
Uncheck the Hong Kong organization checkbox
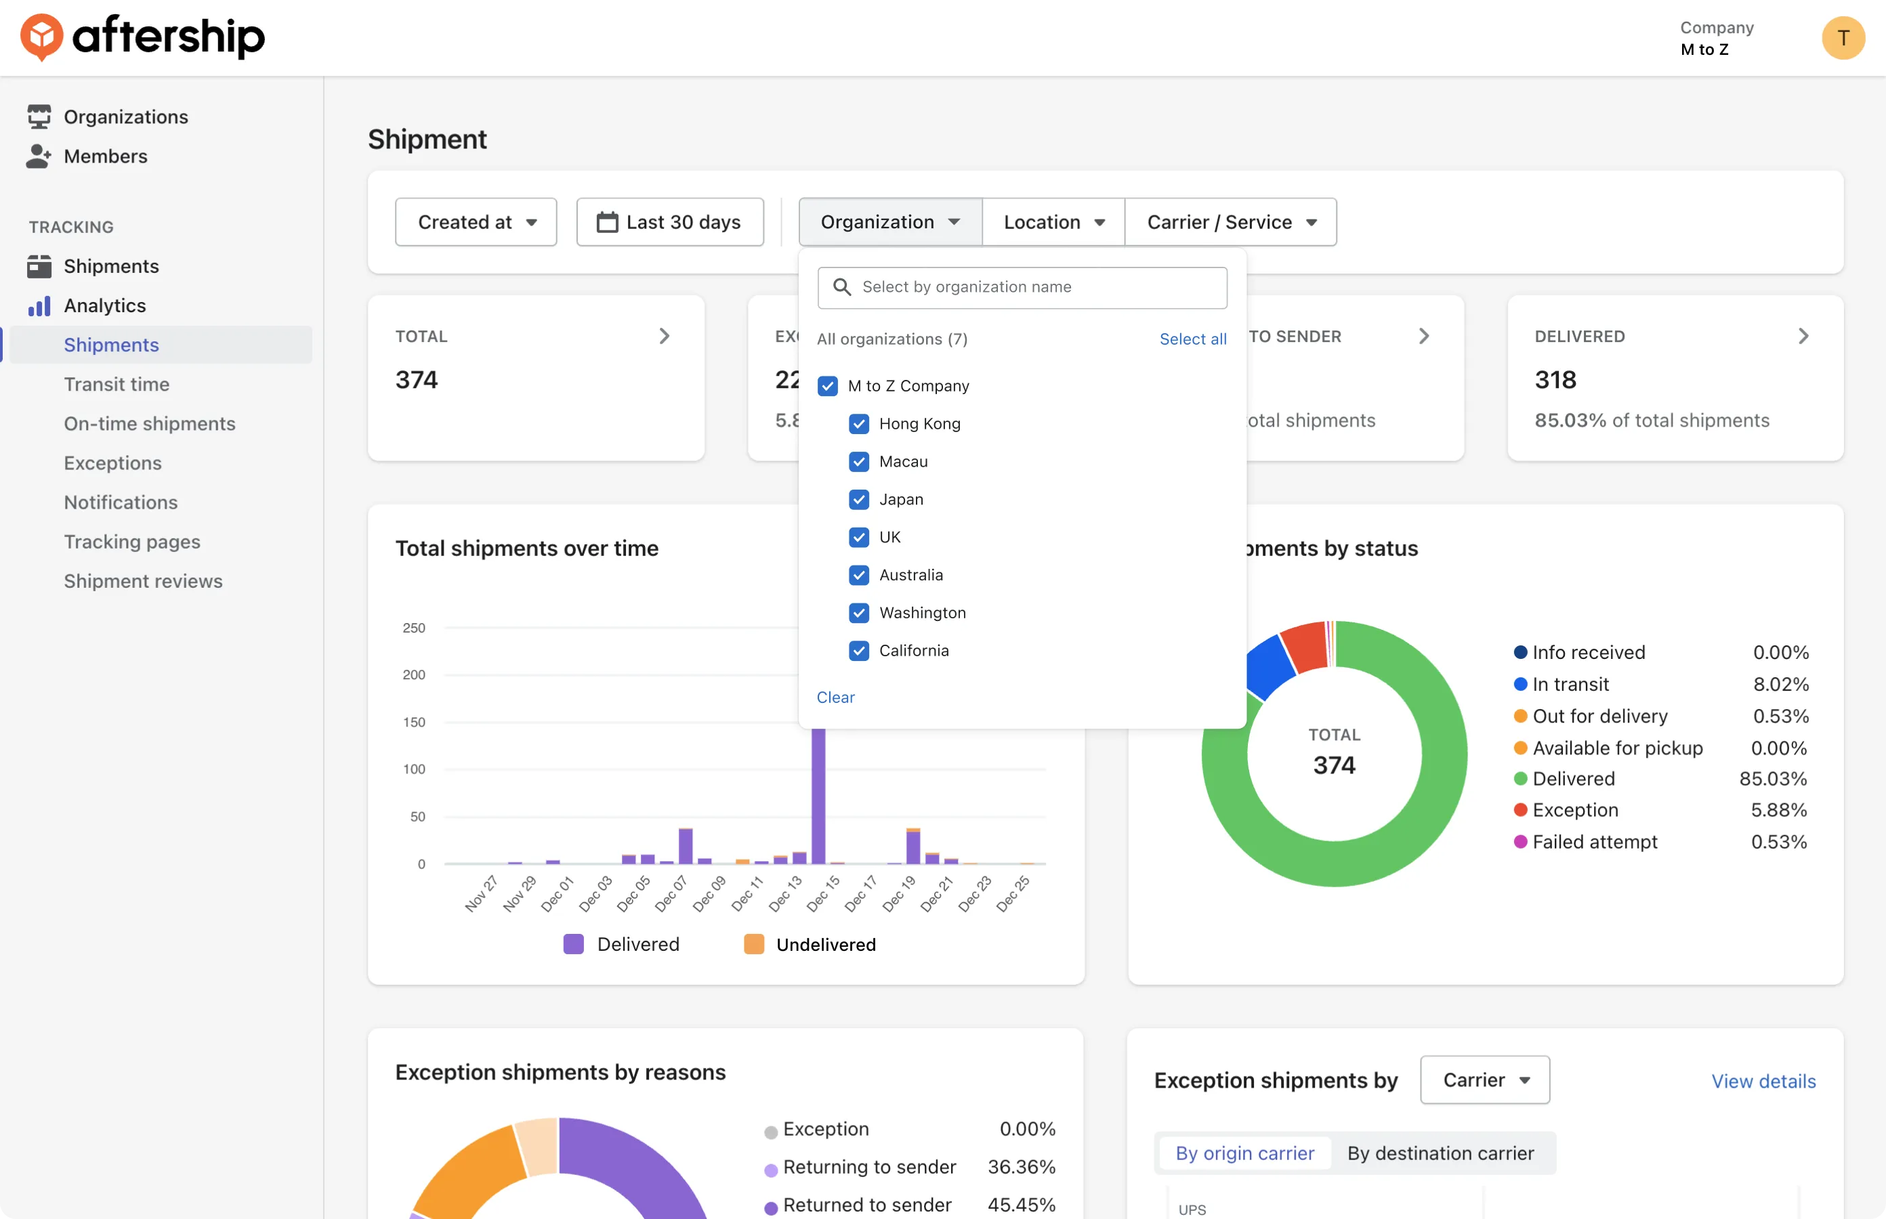pos(859,423)
